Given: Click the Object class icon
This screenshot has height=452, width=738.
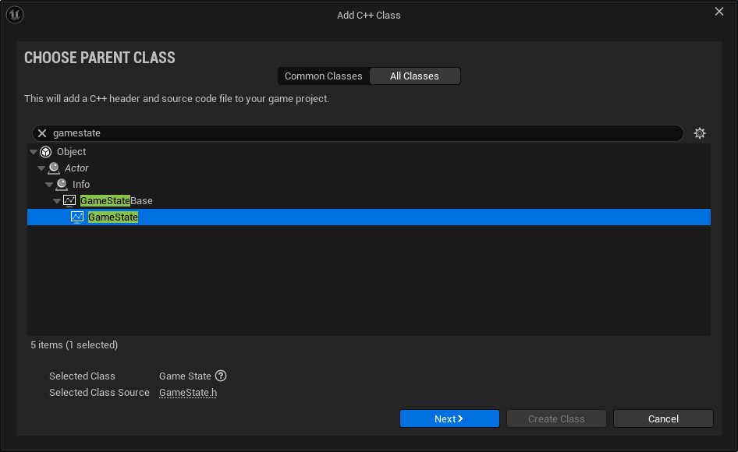Looking at the screenshot, I should [x=46, y=152].
